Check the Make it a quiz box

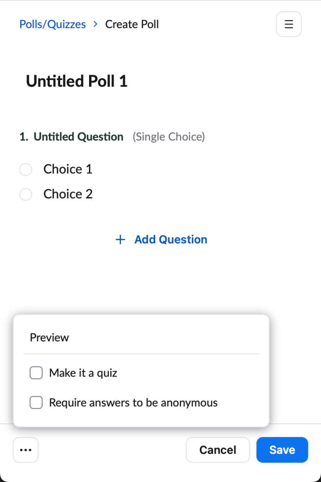pyautogui.click(x=36, y=373)
